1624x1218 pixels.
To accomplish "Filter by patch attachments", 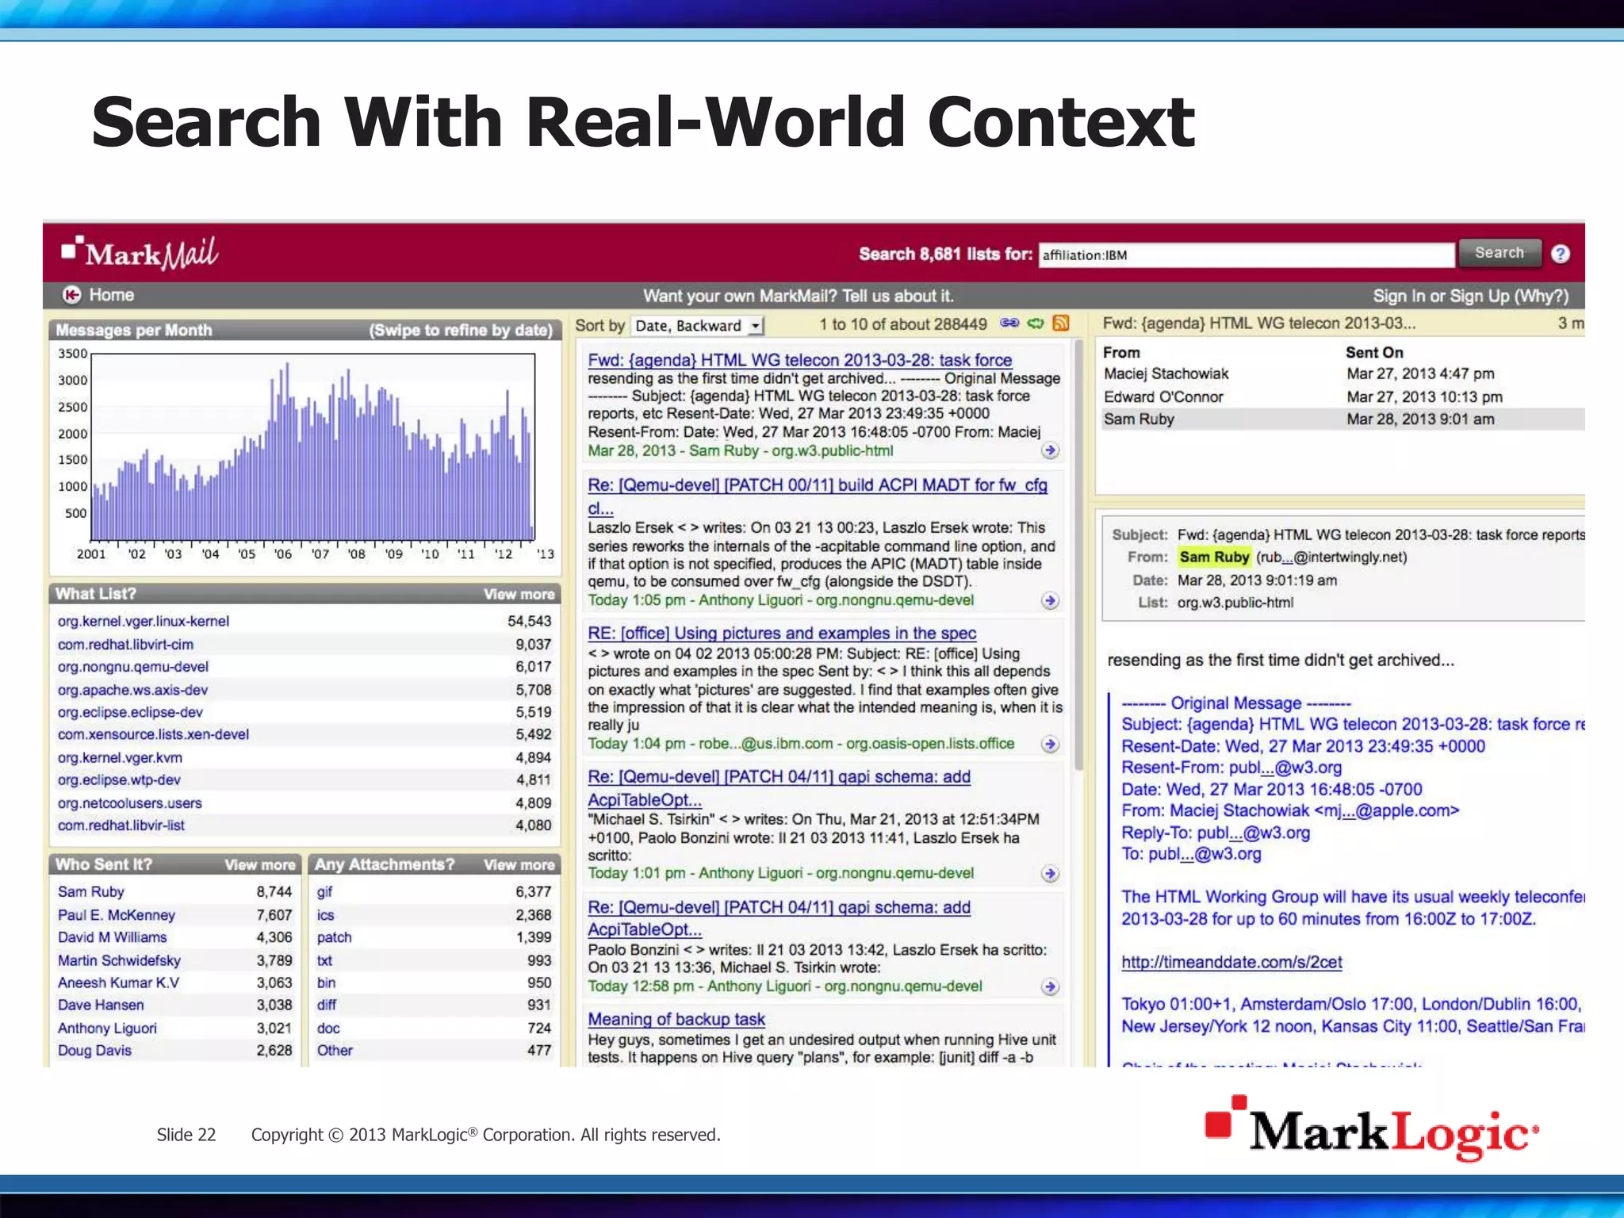I will (x=334, y=937).
